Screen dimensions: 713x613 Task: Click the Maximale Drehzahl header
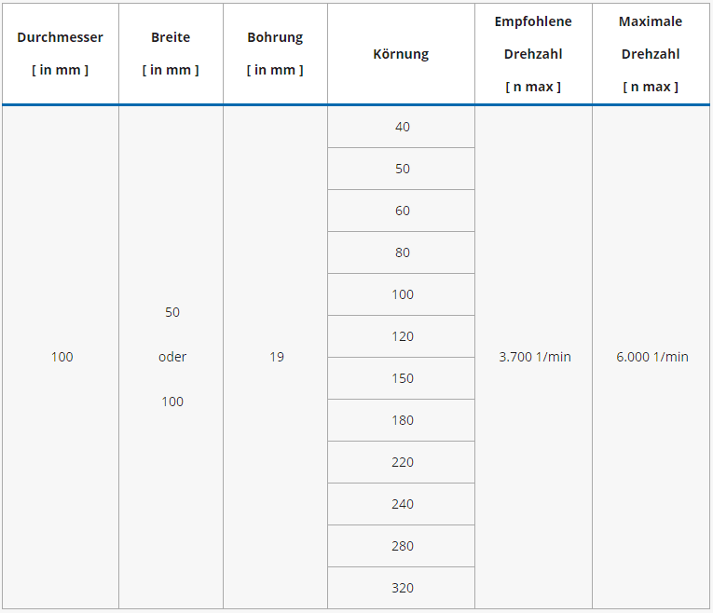coord(651,54)
